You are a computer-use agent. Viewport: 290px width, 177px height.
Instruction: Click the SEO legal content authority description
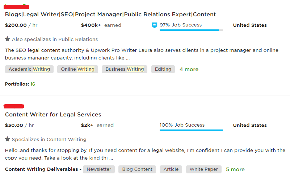click(x=142, y=54)
